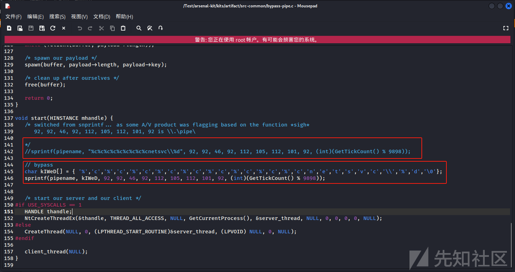Screen dimensions: 515x272
Task: Click 'client_thread(NULL);' line
Action: 56,252
